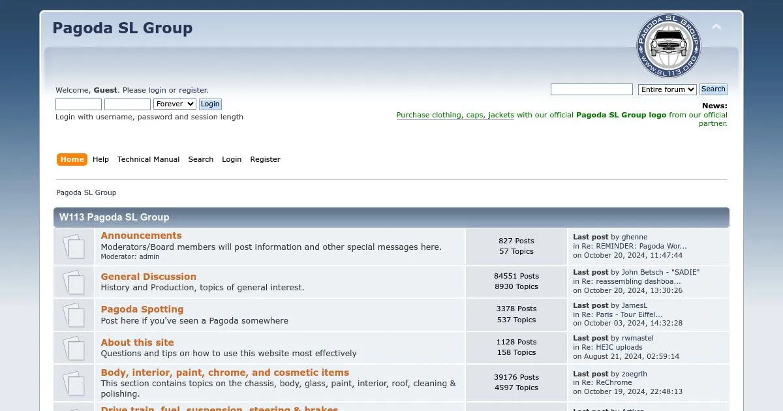783x411 pixels.
Task: Open zoegrlh's user profile
Action: (x=634, y=374)
